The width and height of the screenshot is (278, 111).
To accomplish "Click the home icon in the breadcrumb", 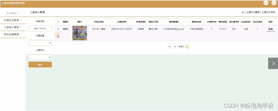I will (243, 12).
